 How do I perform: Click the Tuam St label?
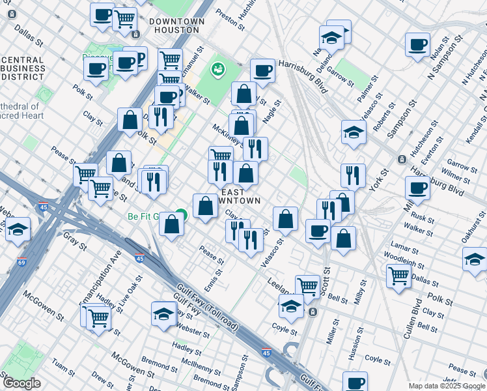tap(63, 368)
